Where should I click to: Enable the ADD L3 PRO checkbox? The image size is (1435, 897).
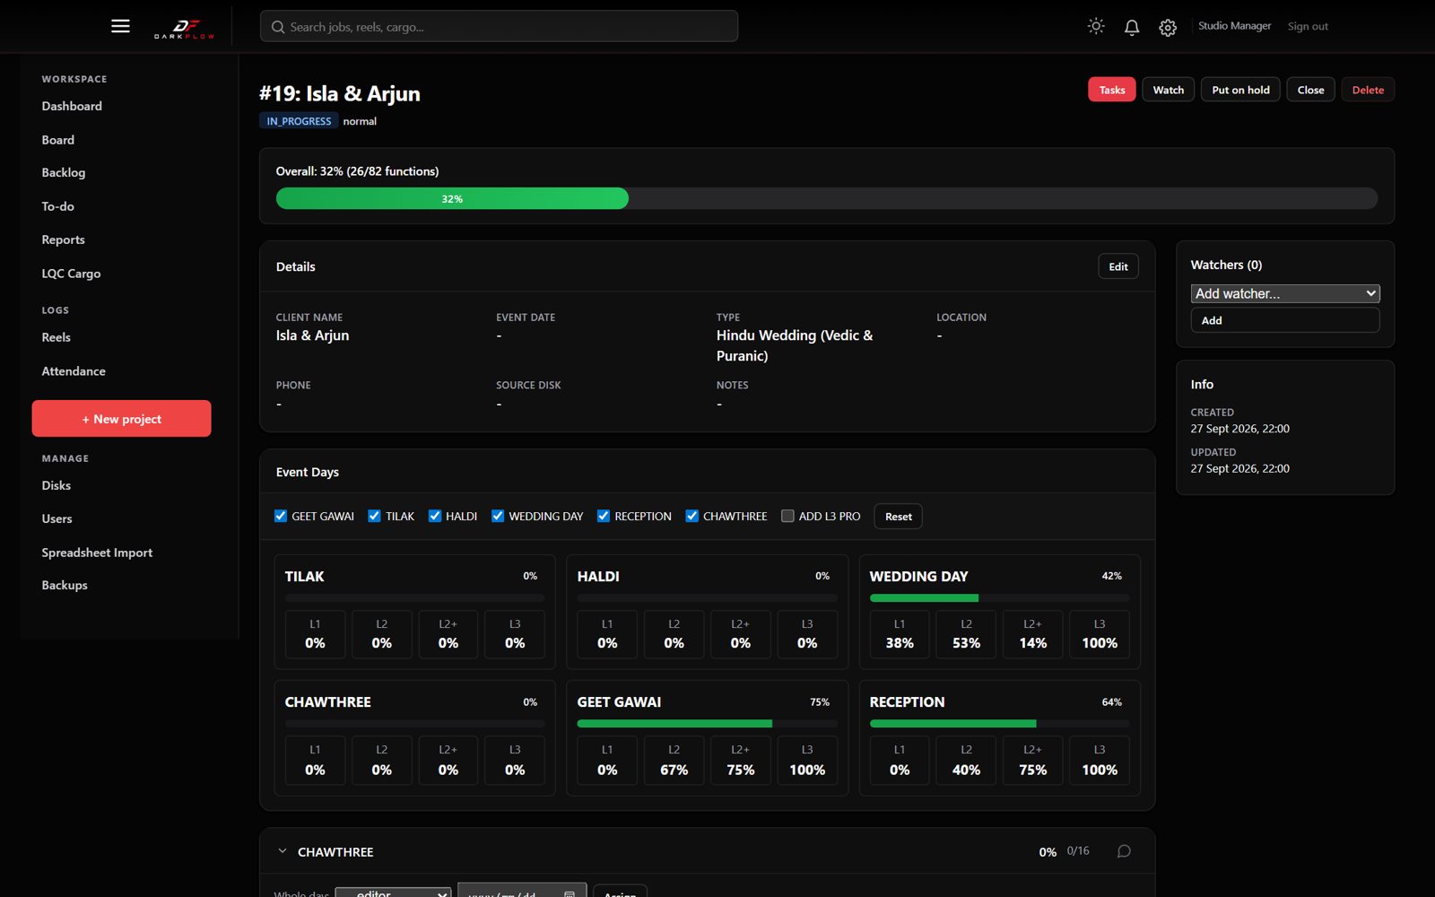pyautogui.click(x=787, y=516)
